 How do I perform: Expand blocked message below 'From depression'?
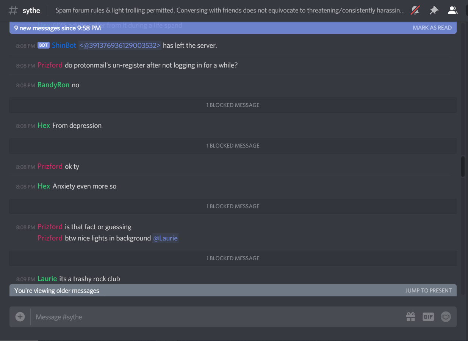coord(233,146)
